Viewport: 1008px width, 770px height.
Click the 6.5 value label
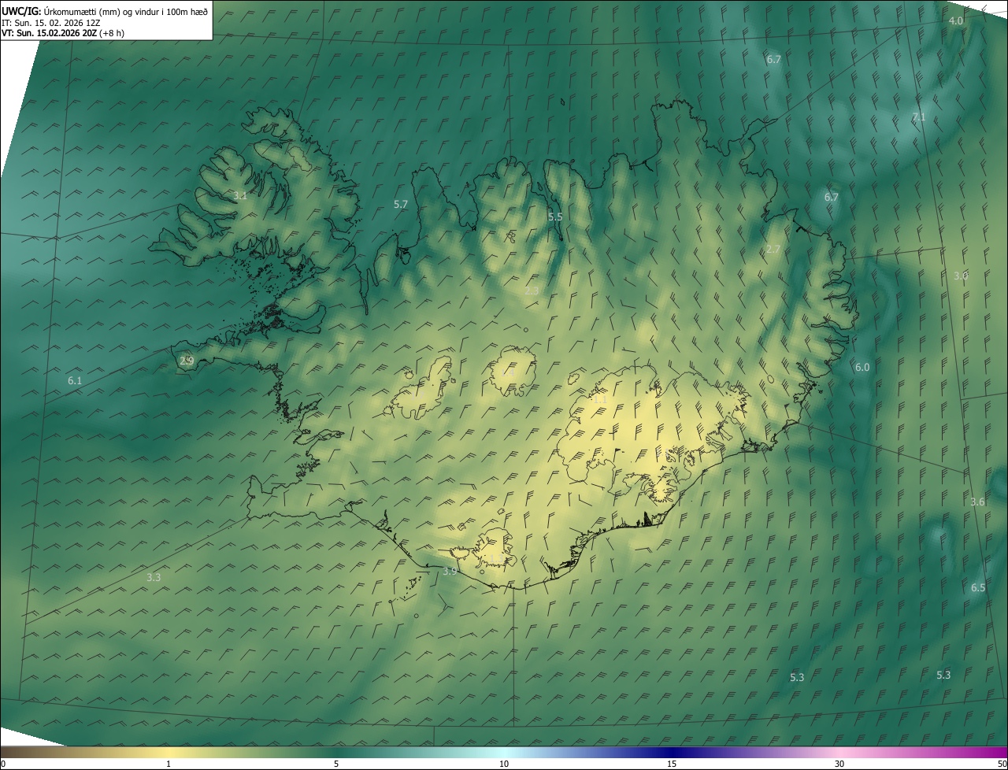coord(978,587)
